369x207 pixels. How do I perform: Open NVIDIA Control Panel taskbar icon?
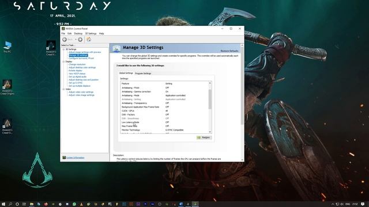tap(195, 204)
